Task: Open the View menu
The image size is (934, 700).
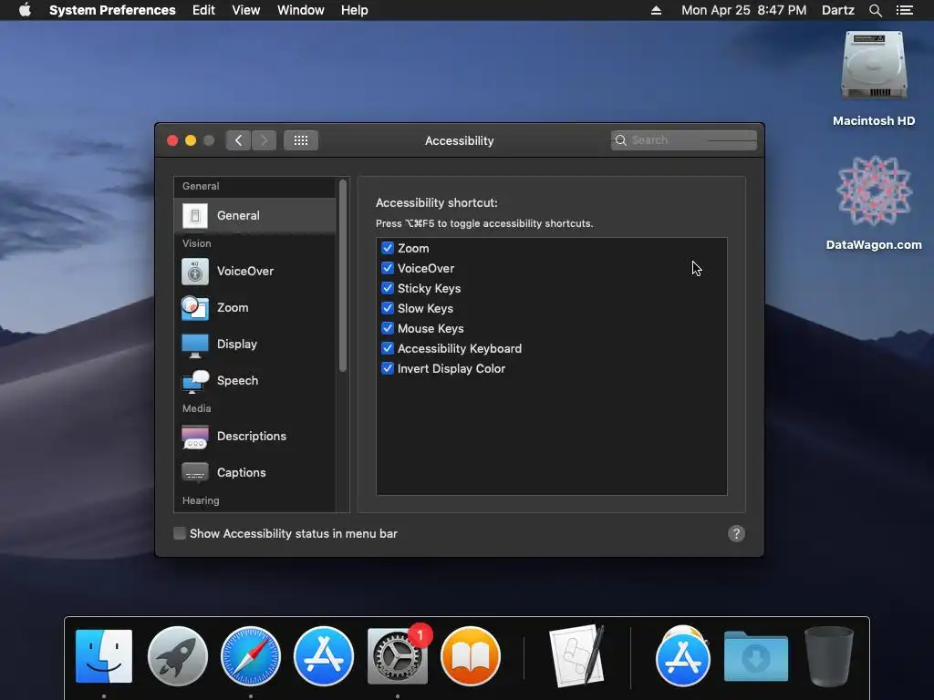Action: click(246, 10)
